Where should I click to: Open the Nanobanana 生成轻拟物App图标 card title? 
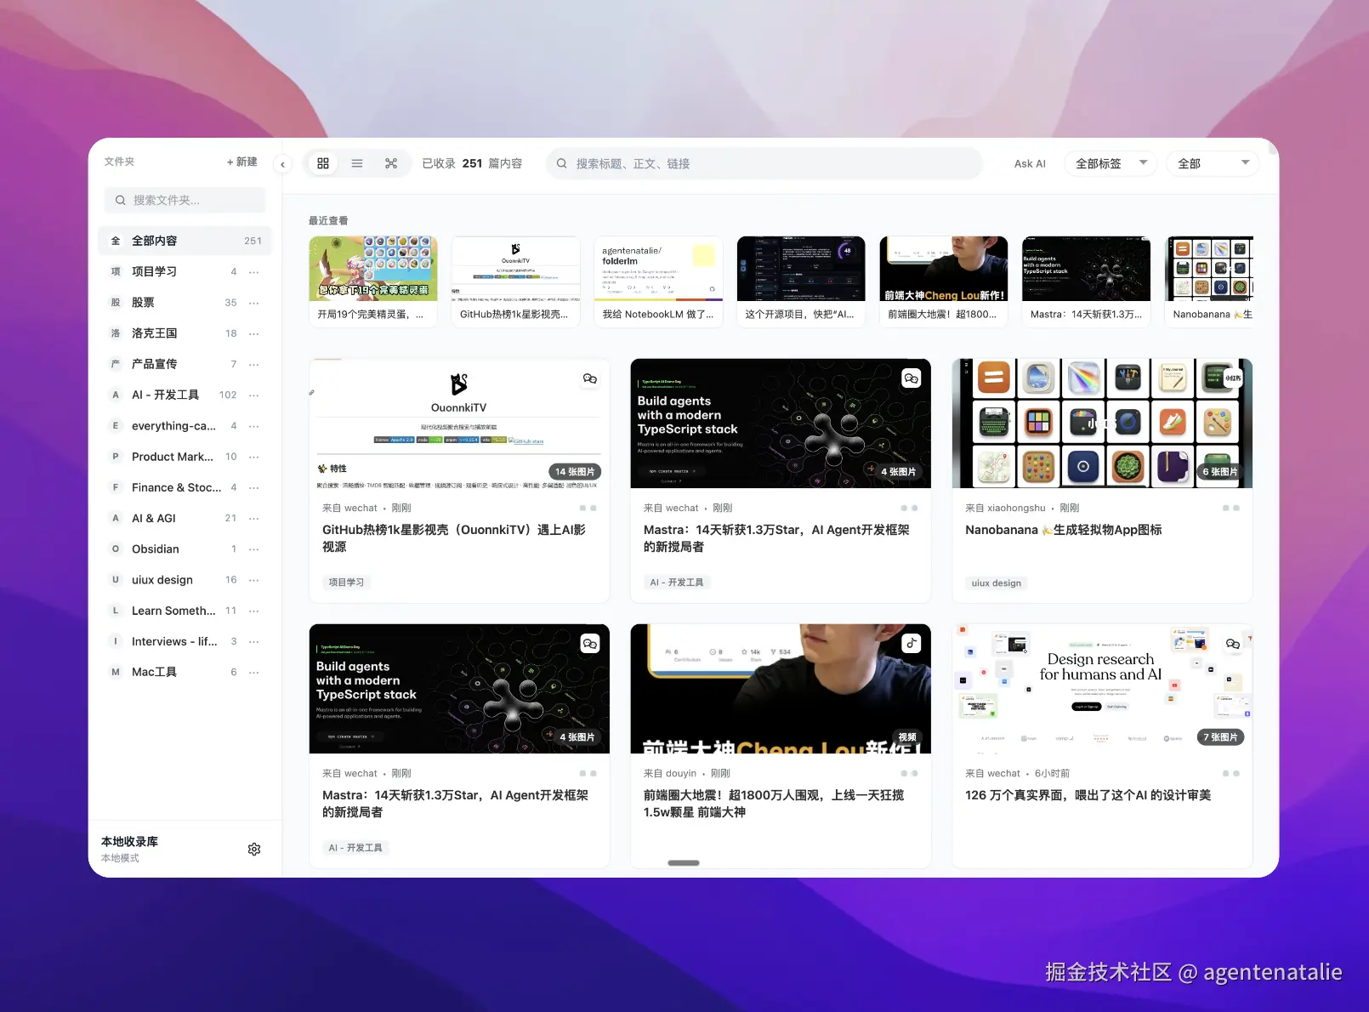(1064, 530)
